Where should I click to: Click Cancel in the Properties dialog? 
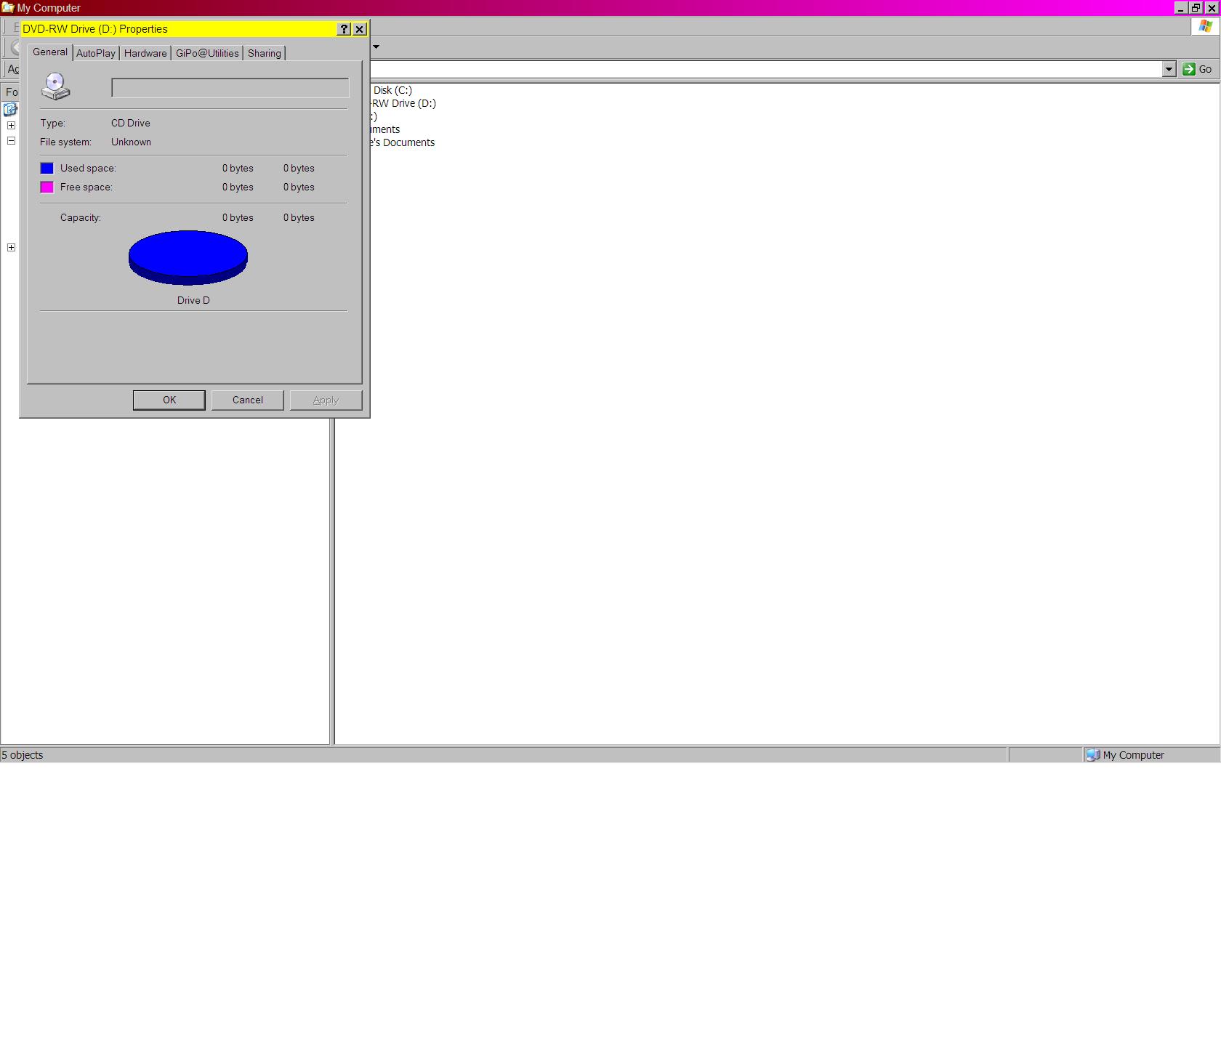click(x=247, y=400)
